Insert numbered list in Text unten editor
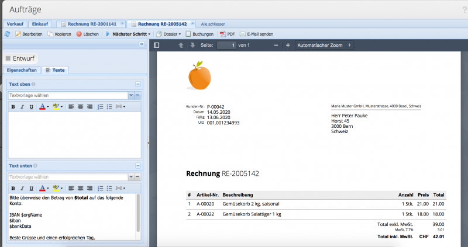The width and height of the screenshot is (468, 247). [x=101, y=188]
